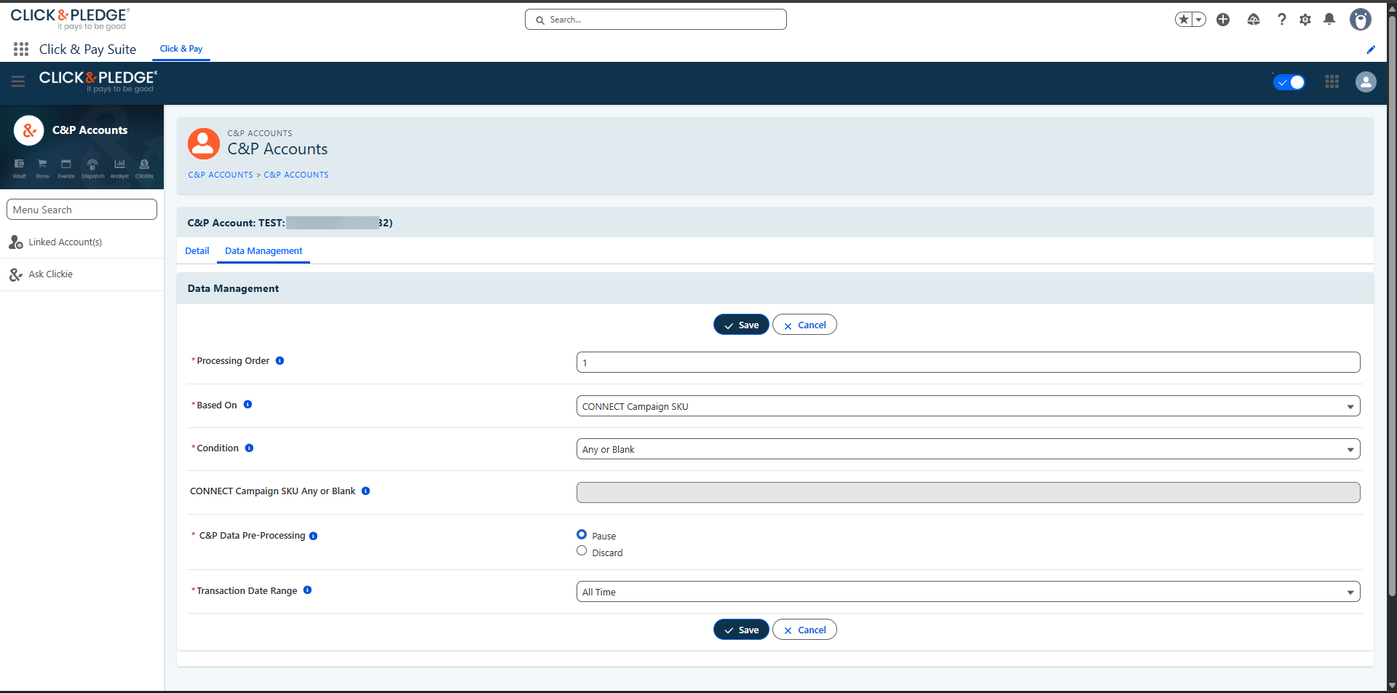The image size is (1397, 693).
Task: Click the Click & Pledge logo at top left
Action: 70,19
